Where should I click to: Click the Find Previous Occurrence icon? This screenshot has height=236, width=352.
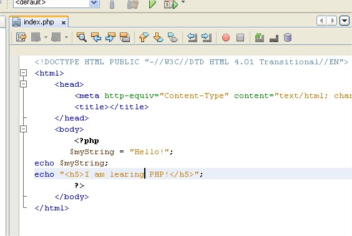coord(96,37)
